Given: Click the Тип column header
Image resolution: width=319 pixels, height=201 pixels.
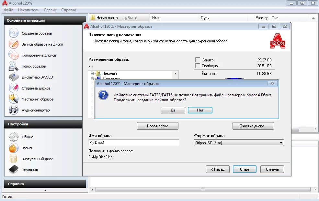Looking at the screenshot, I should click(x=290, y=18).
